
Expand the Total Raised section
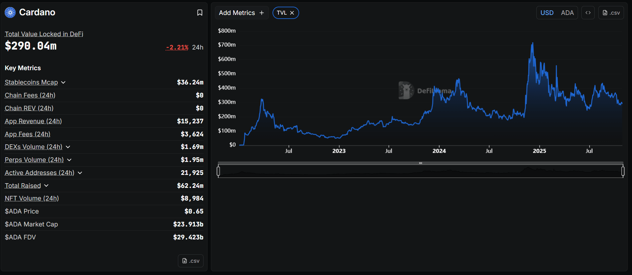click(46, 186)
